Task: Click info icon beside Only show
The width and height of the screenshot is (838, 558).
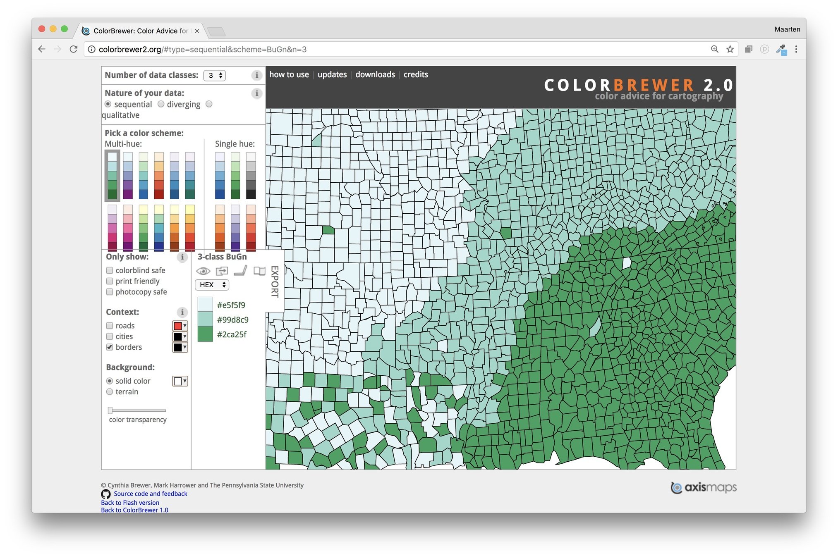Action: coord(182,257)
